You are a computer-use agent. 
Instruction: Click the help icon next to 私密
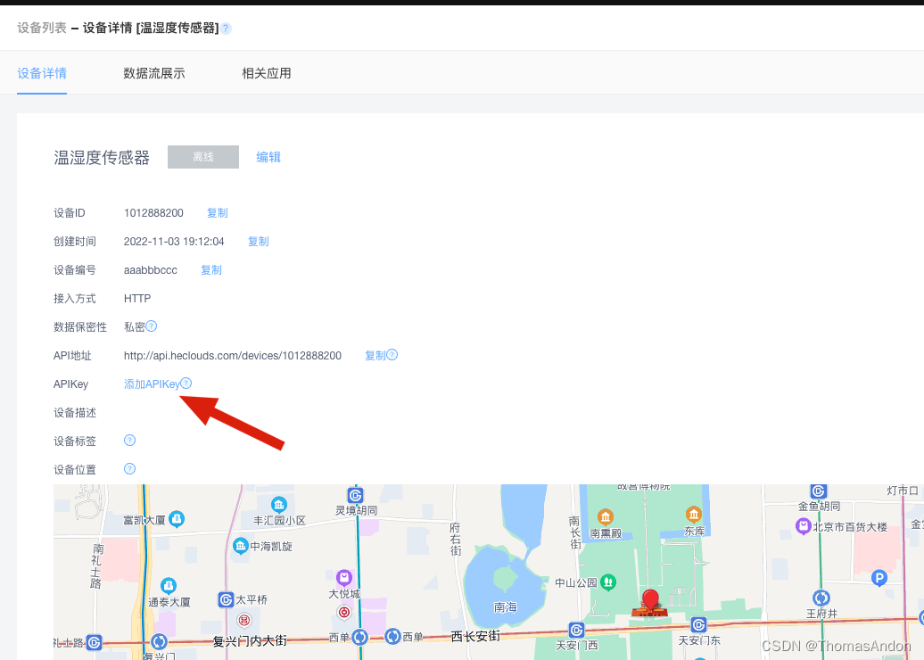[152, 326]
